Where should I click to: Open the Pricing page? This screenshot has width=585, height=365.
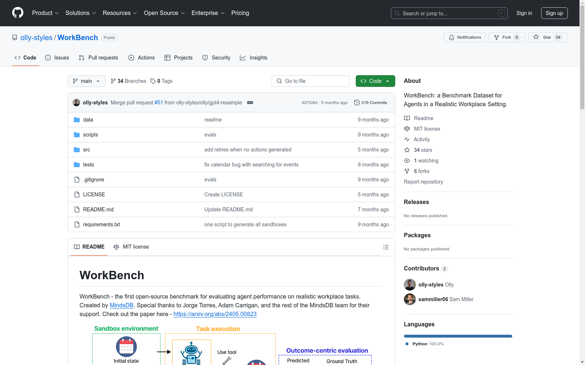pos(240,13)
